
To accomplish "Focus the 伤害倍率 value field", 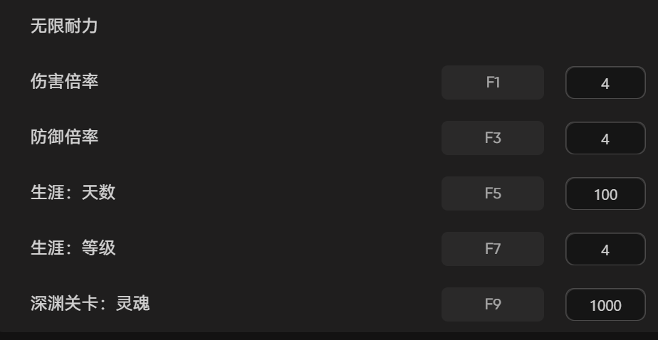I will pos(605,83).
